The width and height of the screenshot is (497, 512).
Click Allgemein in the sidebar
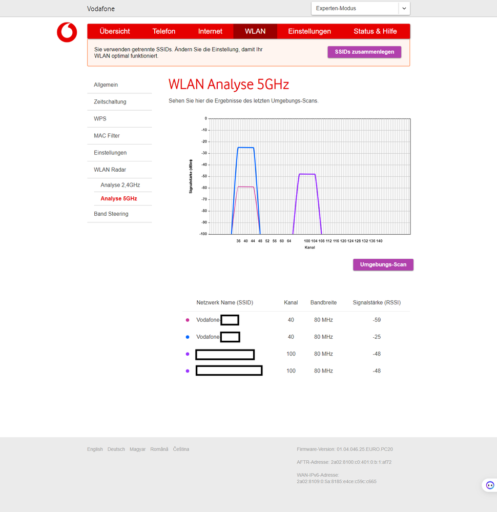coord(106,85)
